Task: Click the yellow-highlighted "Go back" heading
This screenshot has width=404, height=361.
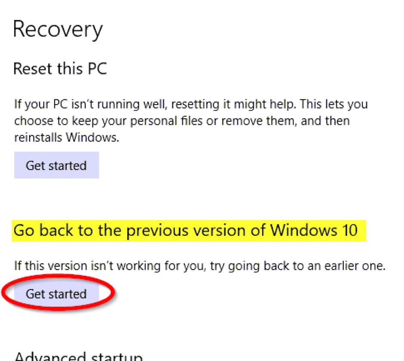Action: (185, 230)
